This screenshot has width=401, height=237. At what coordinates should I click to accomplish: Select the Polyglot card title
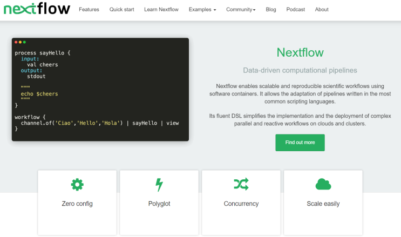coord(159,204)
